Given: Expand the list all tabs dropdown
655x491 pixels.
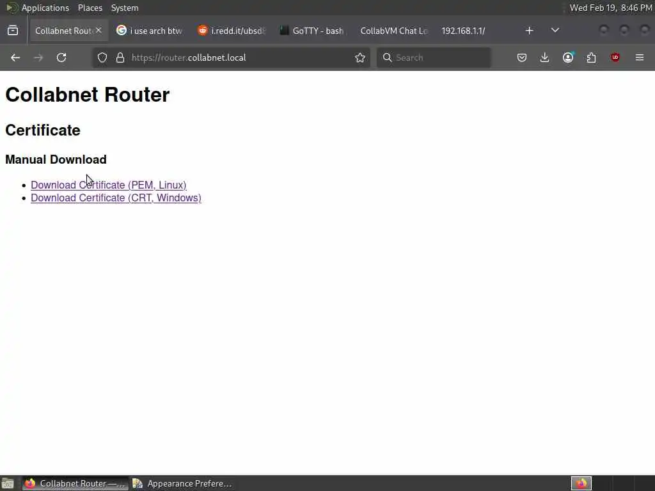Looking at the screenshot, I should point(555,31).
